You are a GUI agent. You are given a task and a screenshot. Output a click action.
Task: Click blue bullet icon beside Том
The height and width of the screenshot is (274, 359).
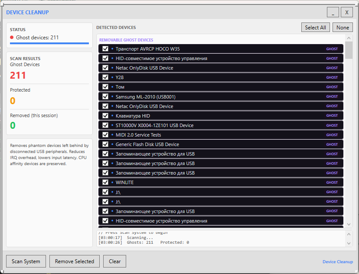tap(112, 87)
